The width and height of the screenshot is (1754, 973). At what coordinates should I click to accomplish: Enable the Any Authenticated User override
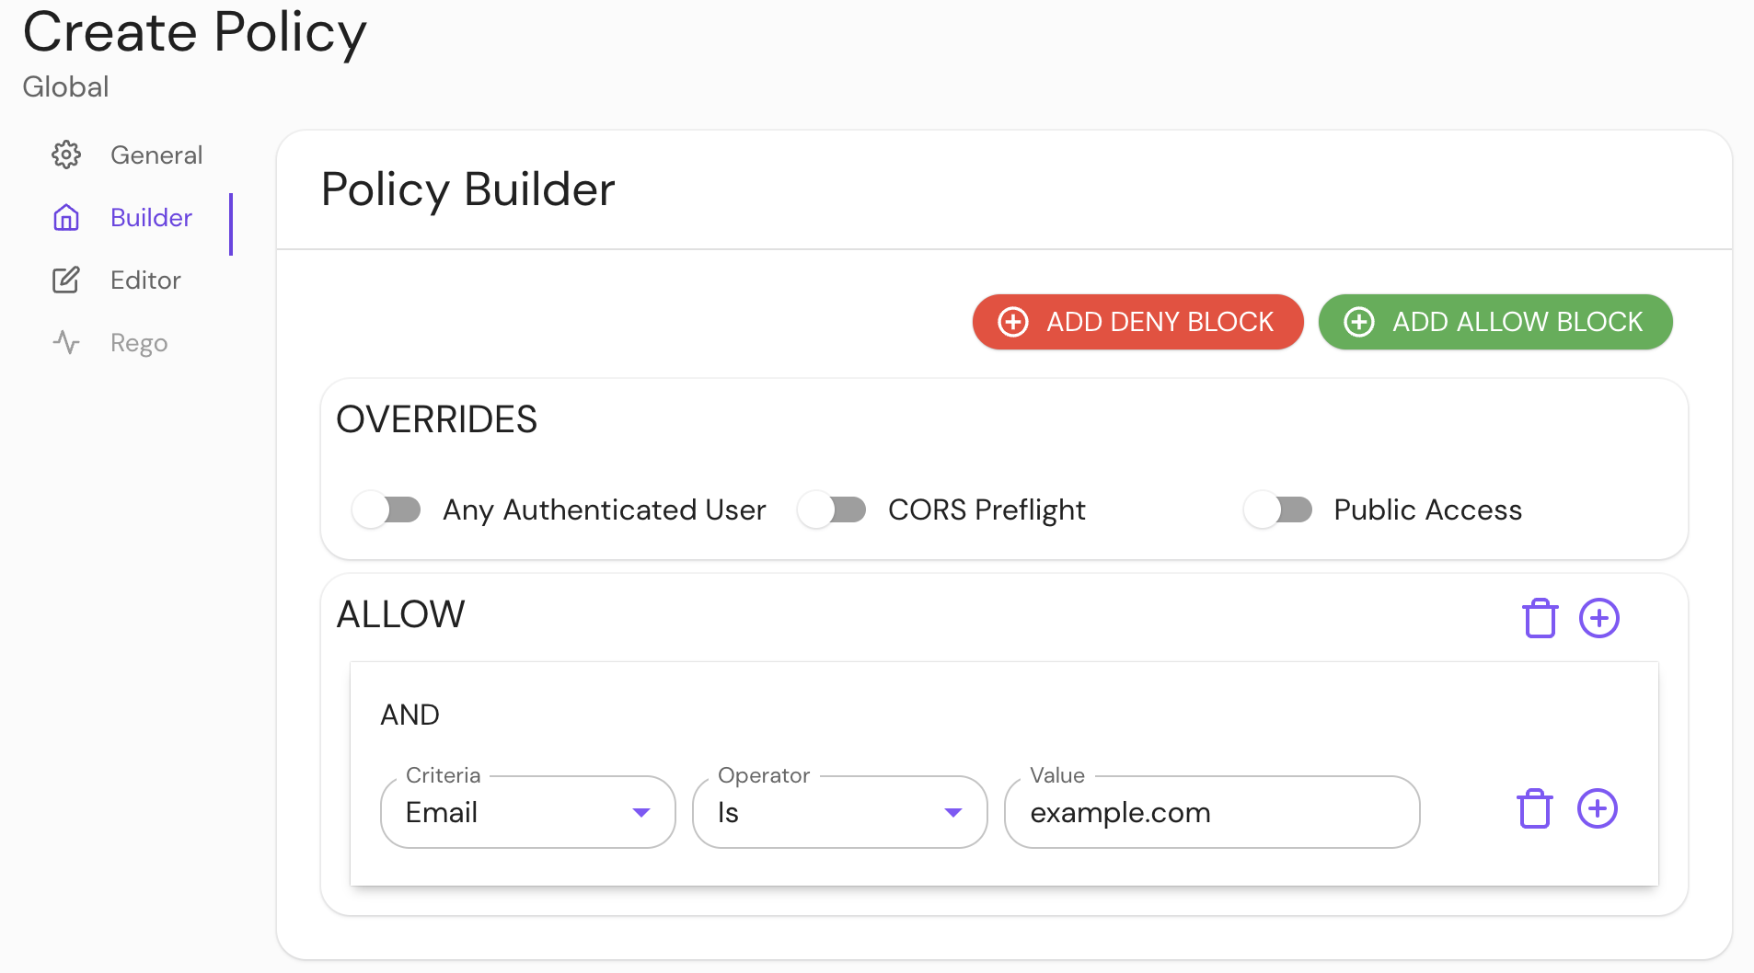(x=387, y=509)
